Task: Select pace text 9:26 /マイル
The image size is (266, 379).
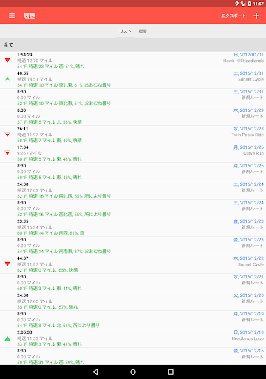Action: tap(30, 153)
